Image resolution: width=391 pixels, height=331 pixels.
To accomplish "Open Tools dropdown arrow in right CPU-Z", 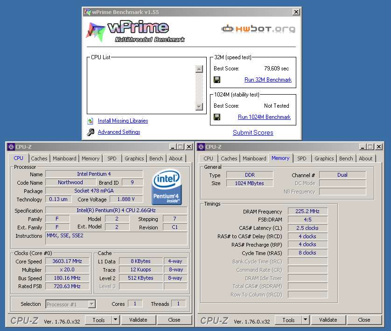I will click(x=306, y=319).
